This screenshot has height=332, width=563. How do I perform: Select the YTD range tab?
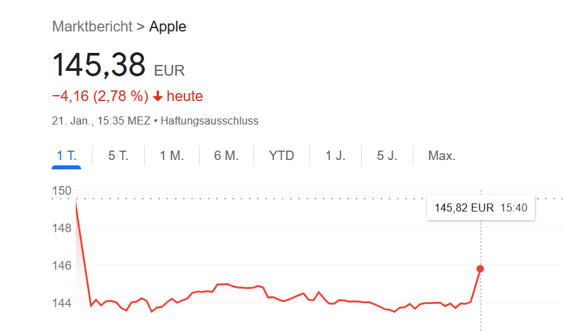tap(281, 155)
